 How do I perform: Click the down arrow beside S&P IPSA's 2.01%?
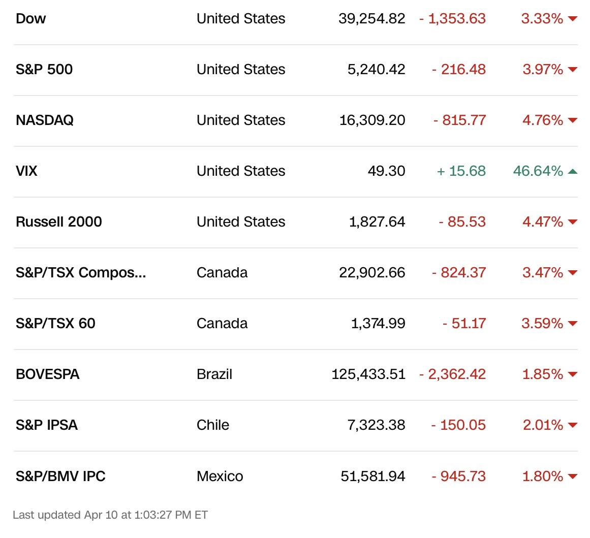pyautogui.click(x=573, y=425)
